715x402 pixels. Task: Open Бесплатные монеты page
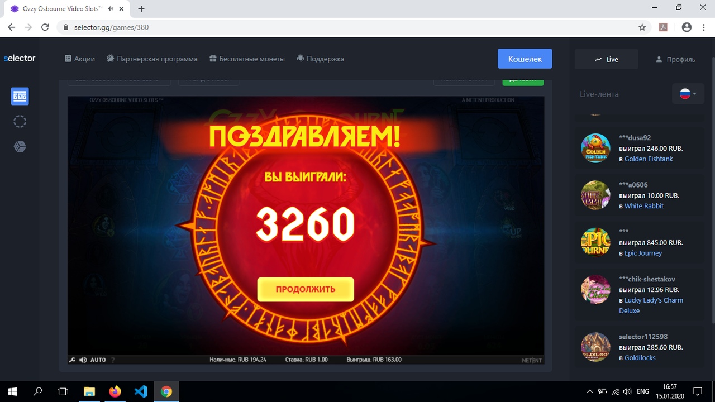[247, 59]
